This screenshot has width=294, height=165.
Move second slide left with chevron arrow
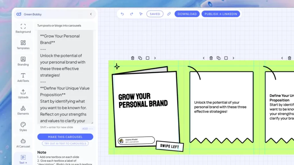tap(204, 58)
